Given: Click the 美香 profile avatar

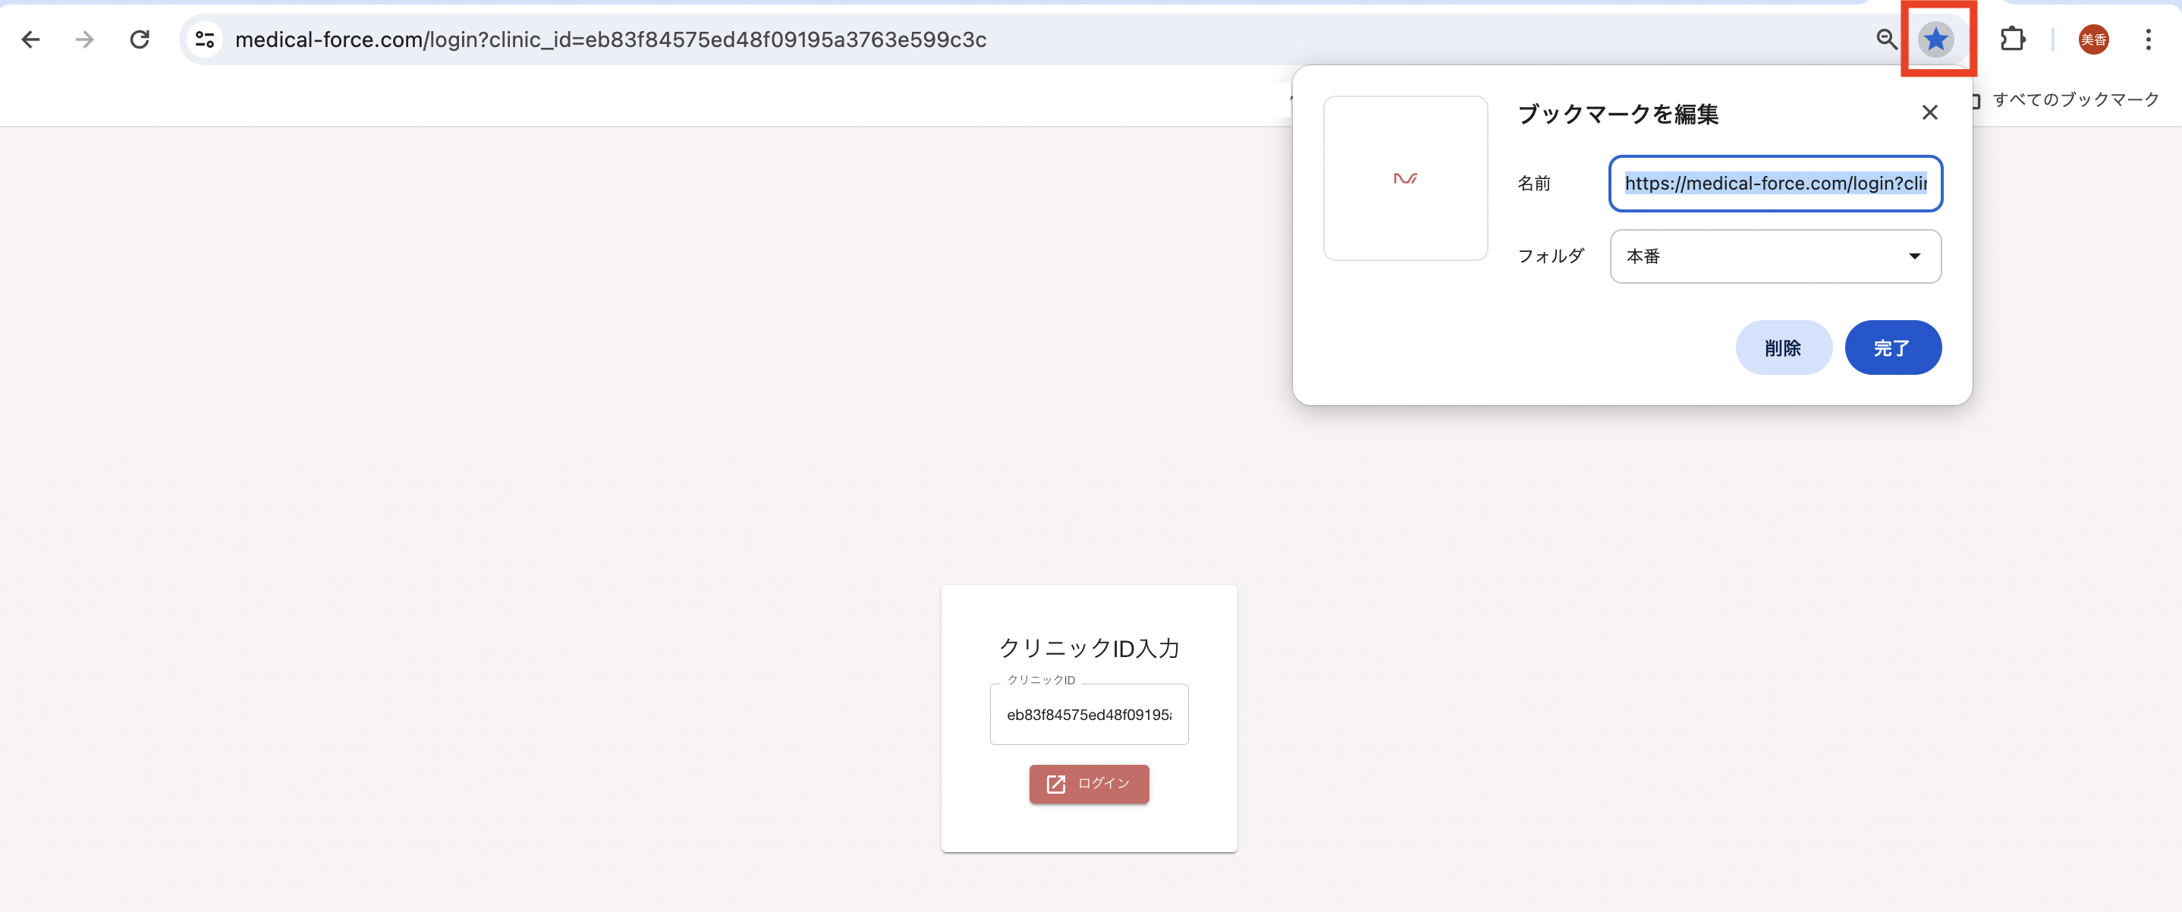Looking at the screenshot, I should tap(2092, 39).
